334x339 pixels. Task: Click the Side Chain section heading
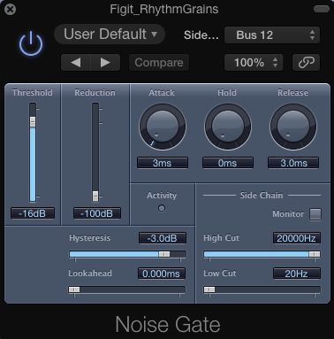click(x=262, y=196)
